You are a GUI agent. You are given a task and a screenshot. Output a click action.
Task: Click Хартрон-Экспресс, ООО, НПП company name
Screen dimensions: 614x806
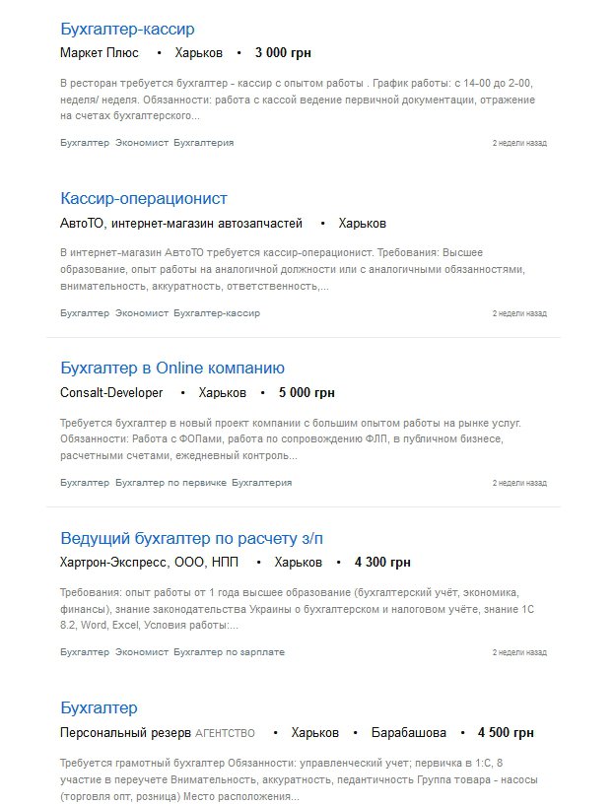click(149, 563)
